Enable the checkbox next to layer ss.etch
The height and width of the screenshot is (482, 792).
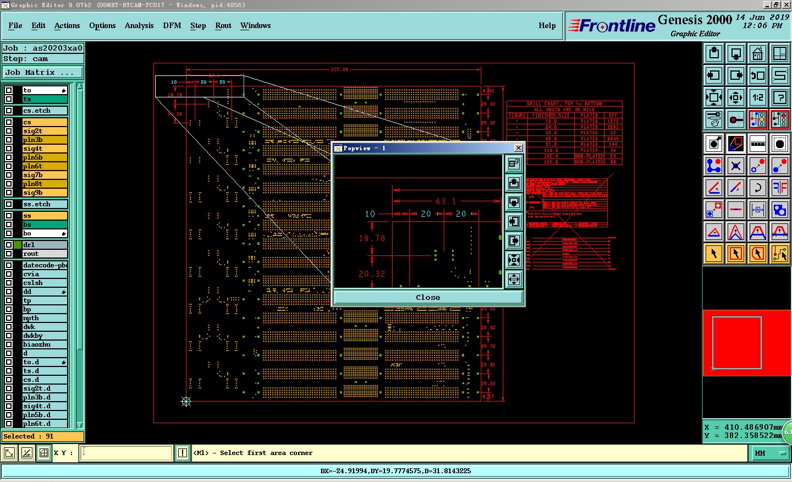[9, 204]
